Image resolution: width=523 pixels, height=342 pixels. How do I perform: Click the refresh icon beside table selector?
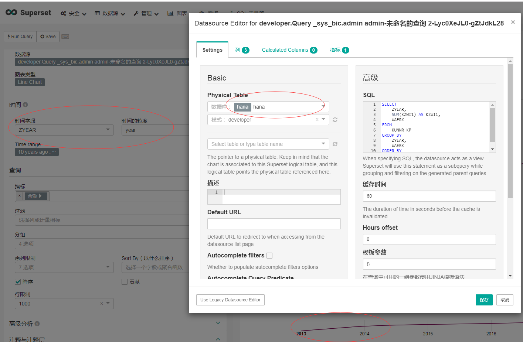pos(335,144)
